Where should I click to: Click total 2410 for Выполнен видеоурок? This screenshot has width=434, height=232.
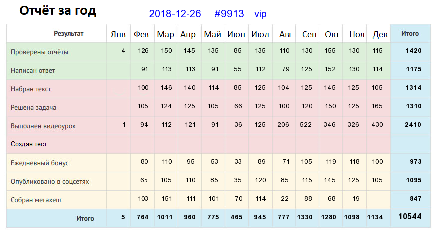click(x=413, y=125)
